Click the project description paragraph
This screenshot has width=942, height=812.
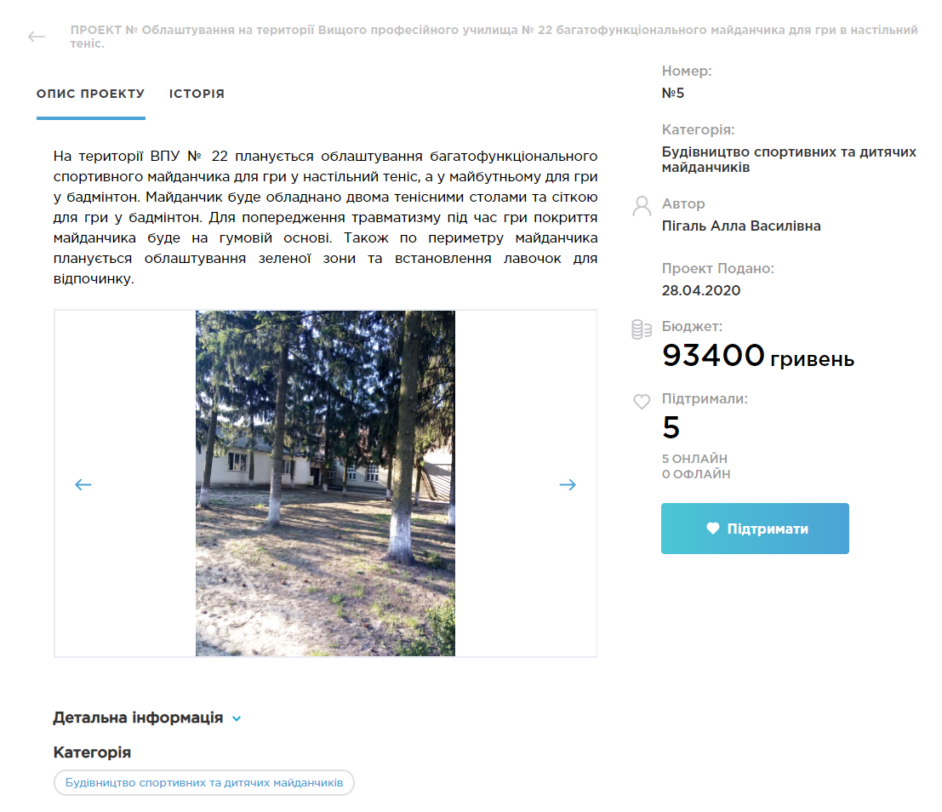[x=325, y=218]
